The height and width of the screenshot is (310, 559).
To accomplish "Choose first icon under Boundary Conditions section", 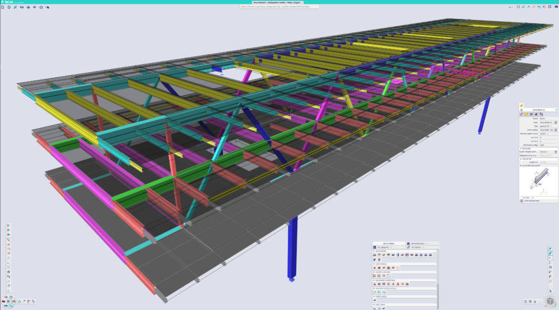I will tap(375, 284).
